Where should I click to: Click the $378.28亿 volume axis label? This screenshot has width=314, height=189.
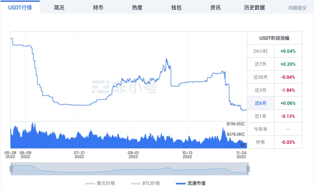coord(235,134)
